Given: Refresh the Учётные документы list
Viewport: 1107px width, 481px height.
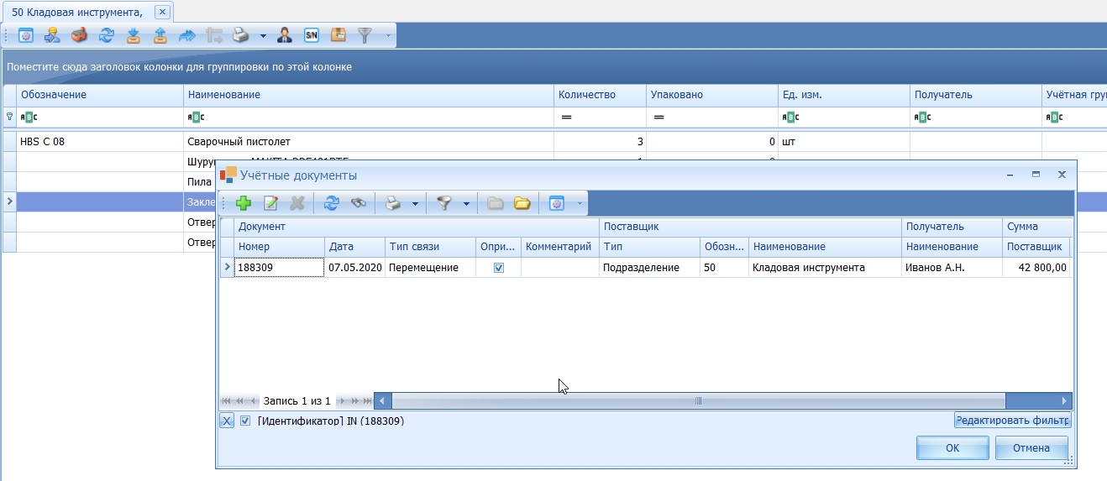Looking at the screenshot, I should pyautogui.click(x=331, y=203).
